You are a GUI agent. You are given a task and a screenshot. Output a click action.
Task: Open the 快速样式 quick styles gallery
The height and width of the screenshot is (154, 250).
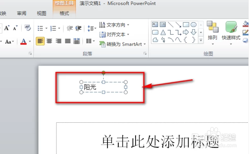tap(231, 33)
